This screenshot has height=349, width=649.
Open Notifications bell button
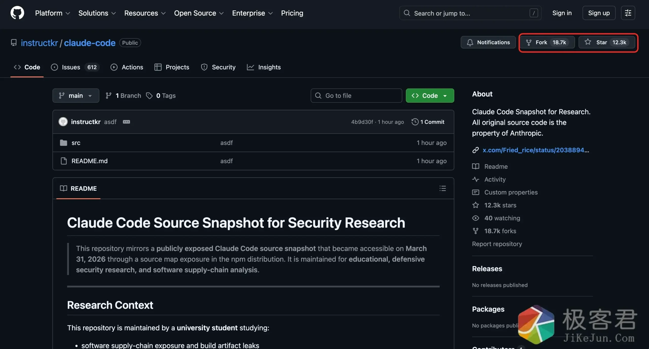pos(488,42)
